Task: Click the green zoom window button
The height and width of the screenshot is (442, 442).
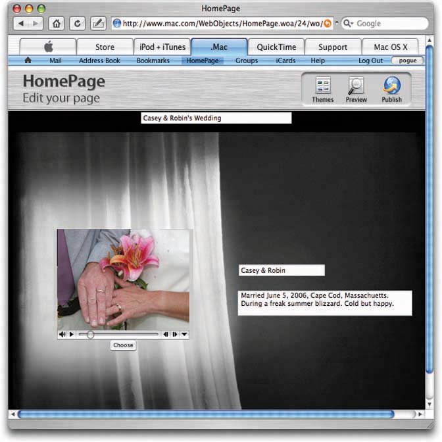Action: pyautogui.click(x=41, y=9)
